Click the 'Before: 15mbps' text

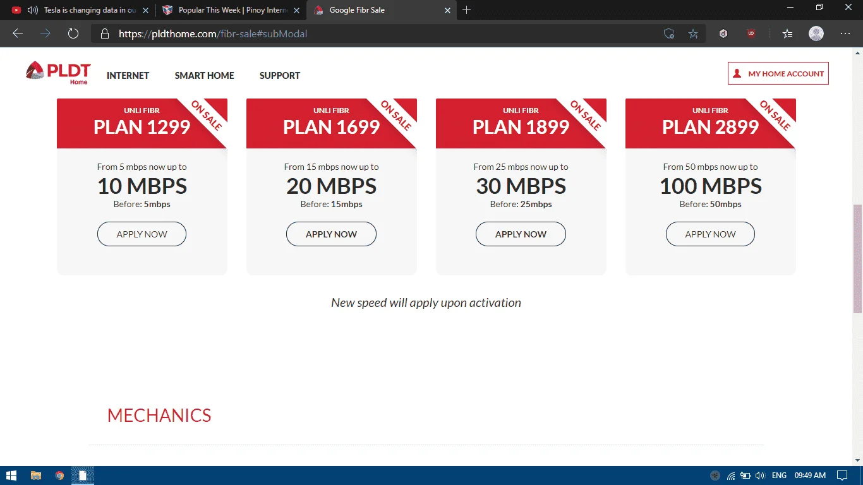click(x=332, y=205)
